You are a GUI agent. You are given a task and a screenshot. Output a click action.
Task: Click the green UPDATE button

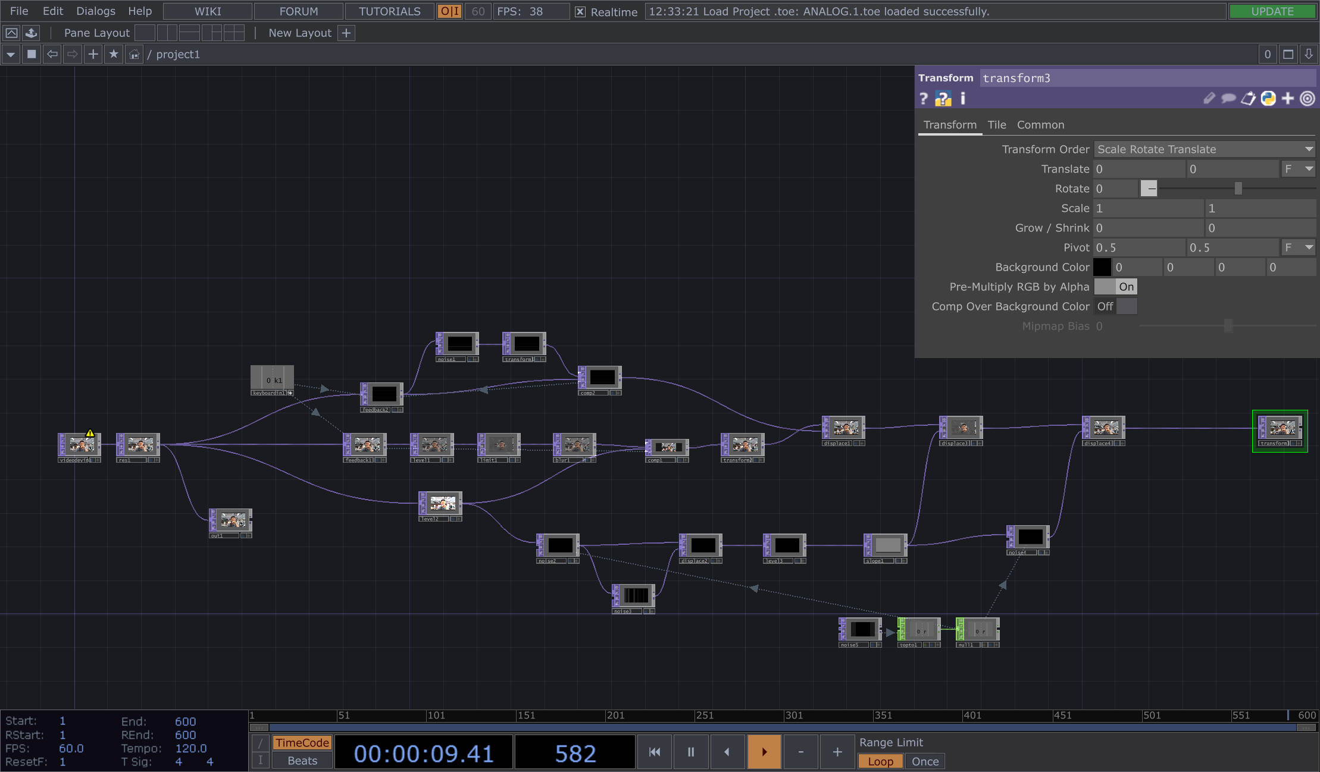click(1272, 11)
